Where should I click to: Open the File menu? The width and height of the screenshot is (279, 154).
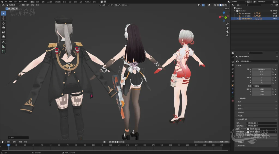[6, 2]
